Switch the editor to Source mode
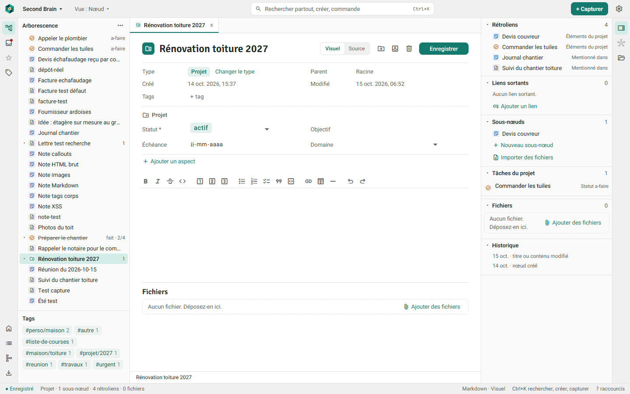The height and width of the screenshot is (394, 630). (357, 49)
